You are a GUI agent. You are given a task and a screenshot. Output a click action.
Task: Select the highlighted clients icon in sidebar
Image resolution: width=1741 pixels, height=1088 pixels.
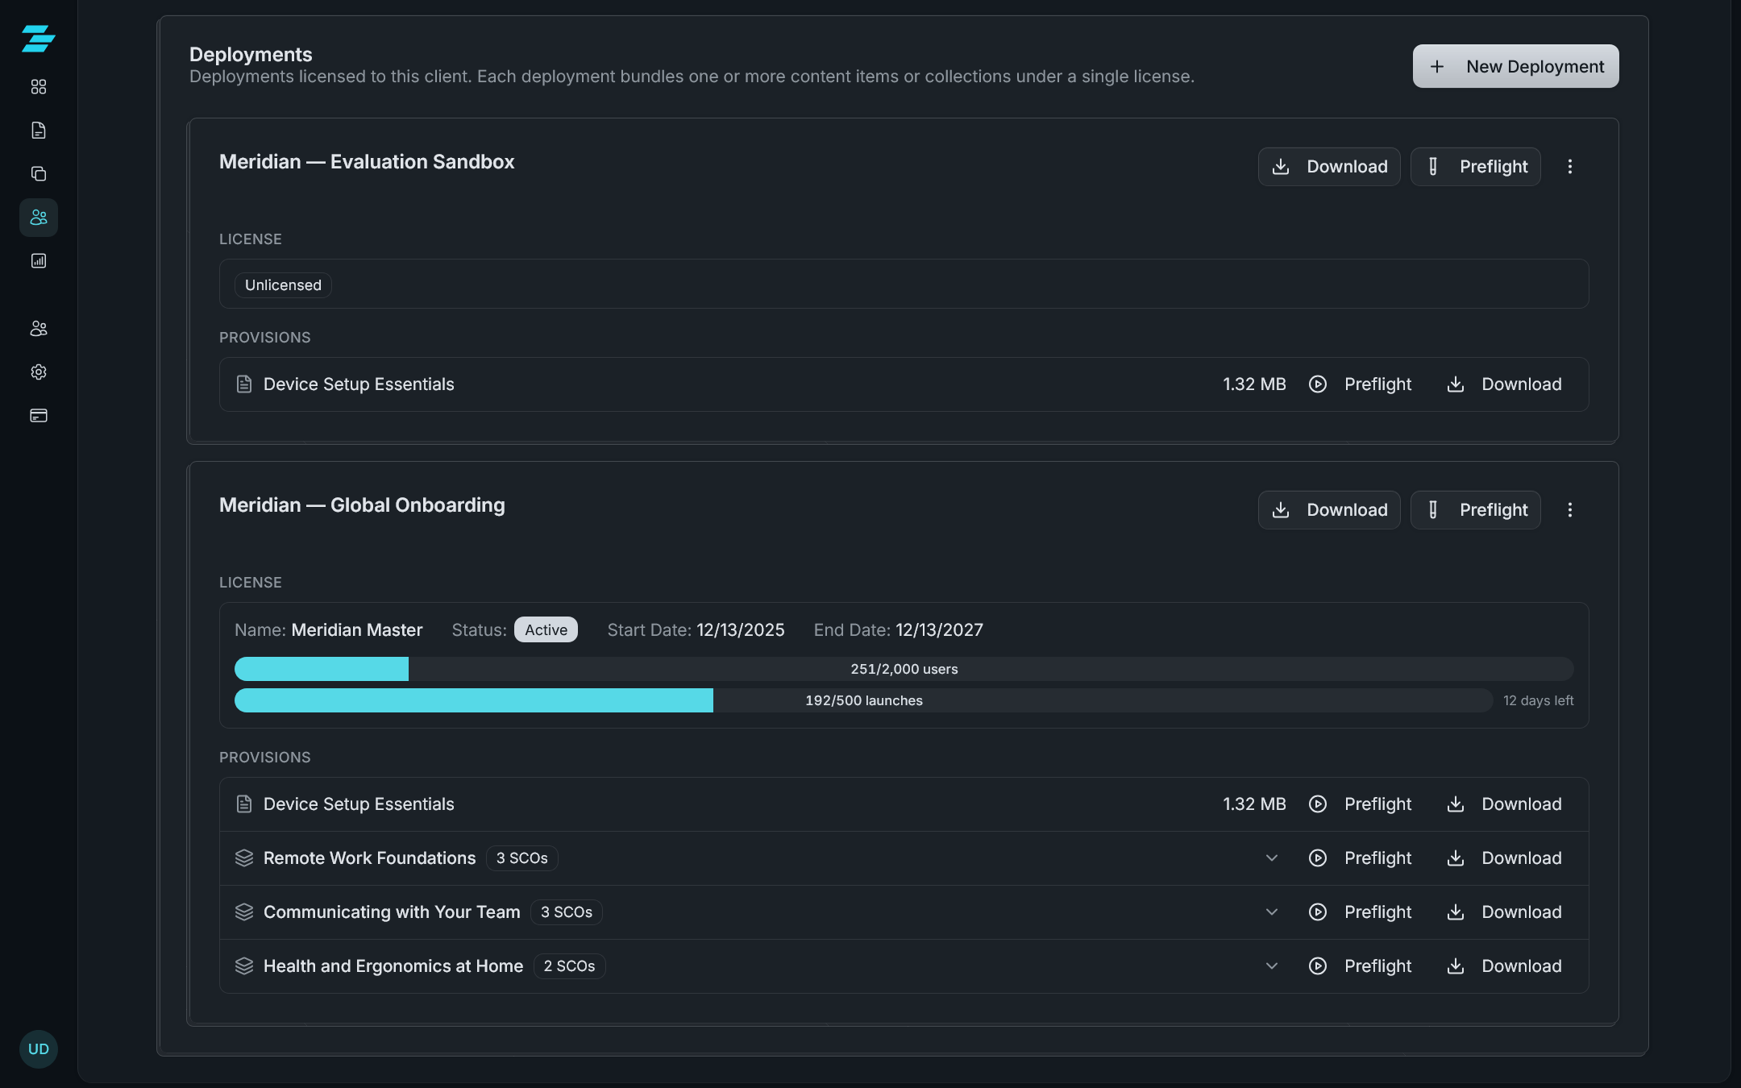click(x=39, y=218)
